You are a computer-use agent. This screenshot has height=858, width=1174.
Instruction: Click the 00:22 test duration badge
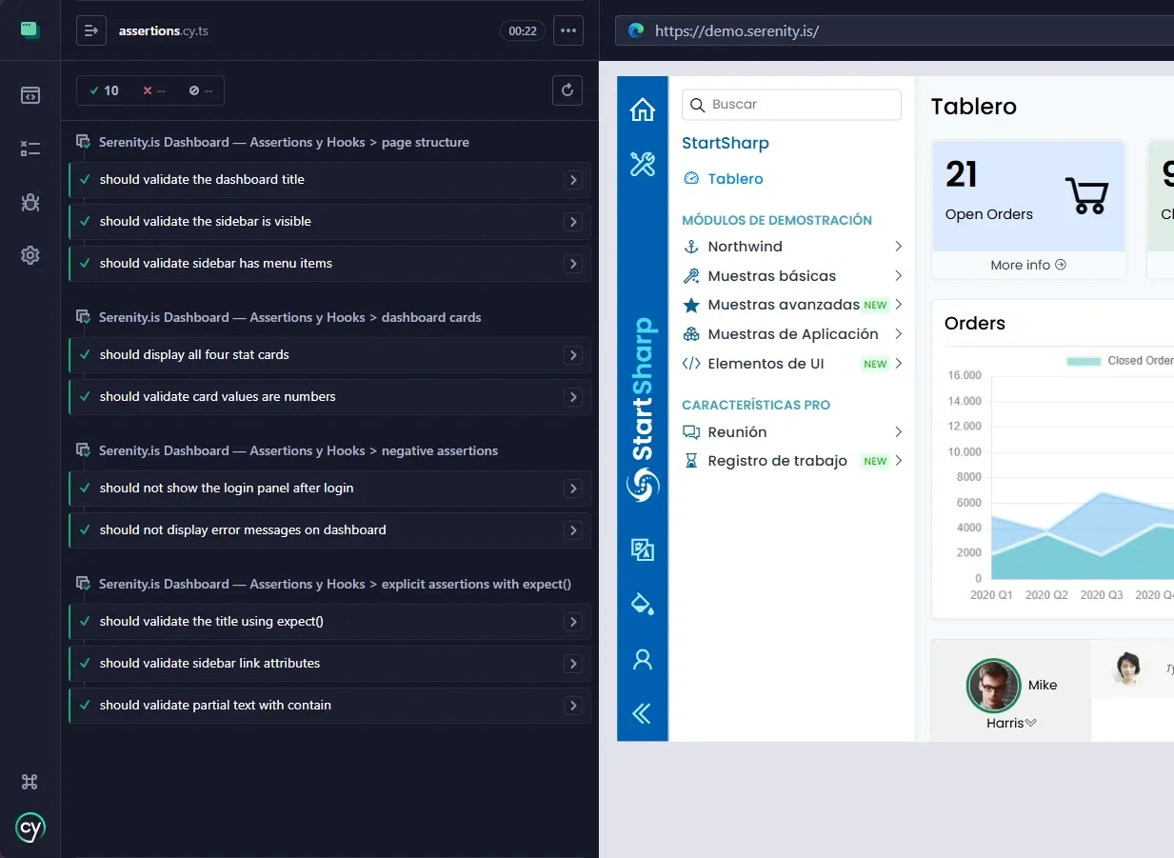coord(523,30)
